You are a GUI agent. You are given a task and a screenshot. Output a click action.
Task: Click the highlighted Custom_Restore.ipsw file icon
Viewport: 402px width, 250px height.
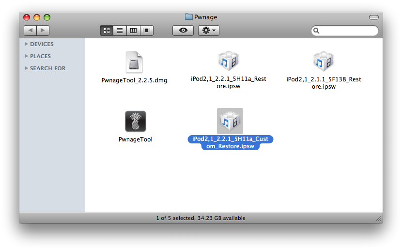(230, 121)
